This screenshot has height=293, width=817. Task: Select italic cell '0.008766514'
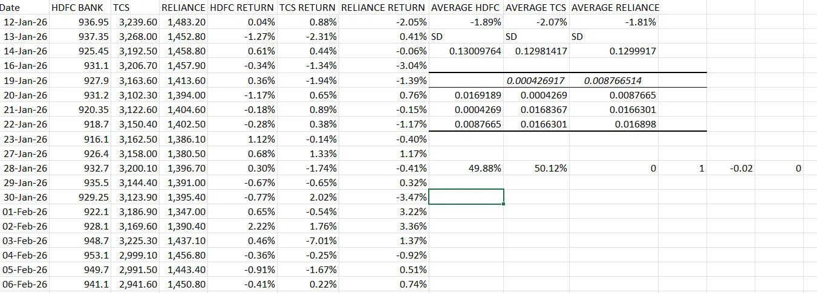coord(614,80)
